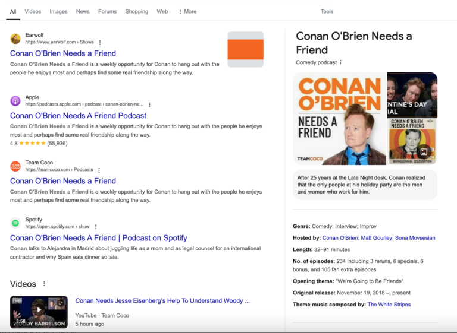Click the Spotify green favicon
The height and width of the screenshot is (333, 457).
(15, 223)
